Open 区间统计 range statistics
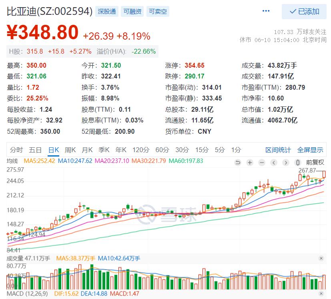 click(x=278, y=150)
